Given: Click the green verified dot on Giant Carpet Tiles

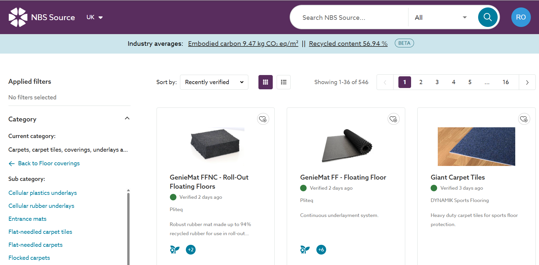Looking at the screenshot, I should 434,188.
